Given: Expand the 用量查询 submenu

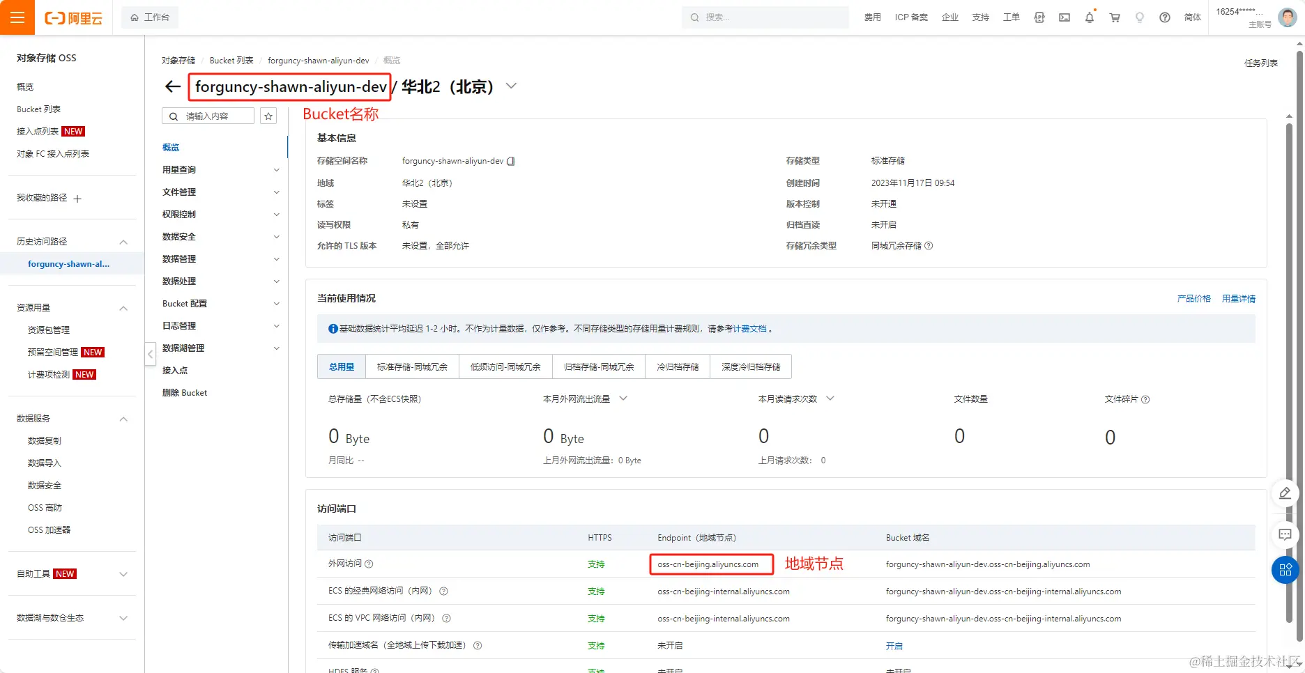Looking at the screenshot, I should [x=276, y=170].
